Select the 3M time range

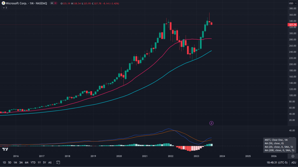coord(21,162)
